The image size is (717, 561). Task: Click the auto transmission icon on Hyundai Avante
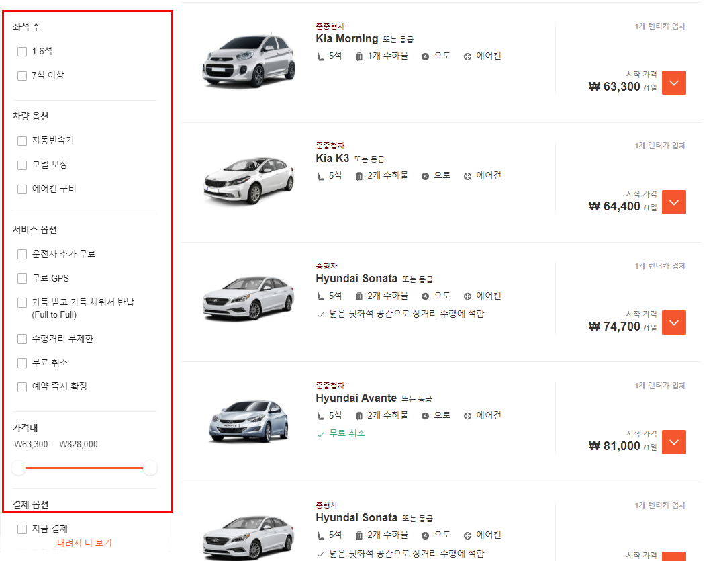425,416
